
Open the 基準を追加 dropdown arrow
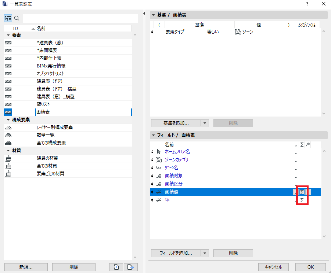point(205,123)
